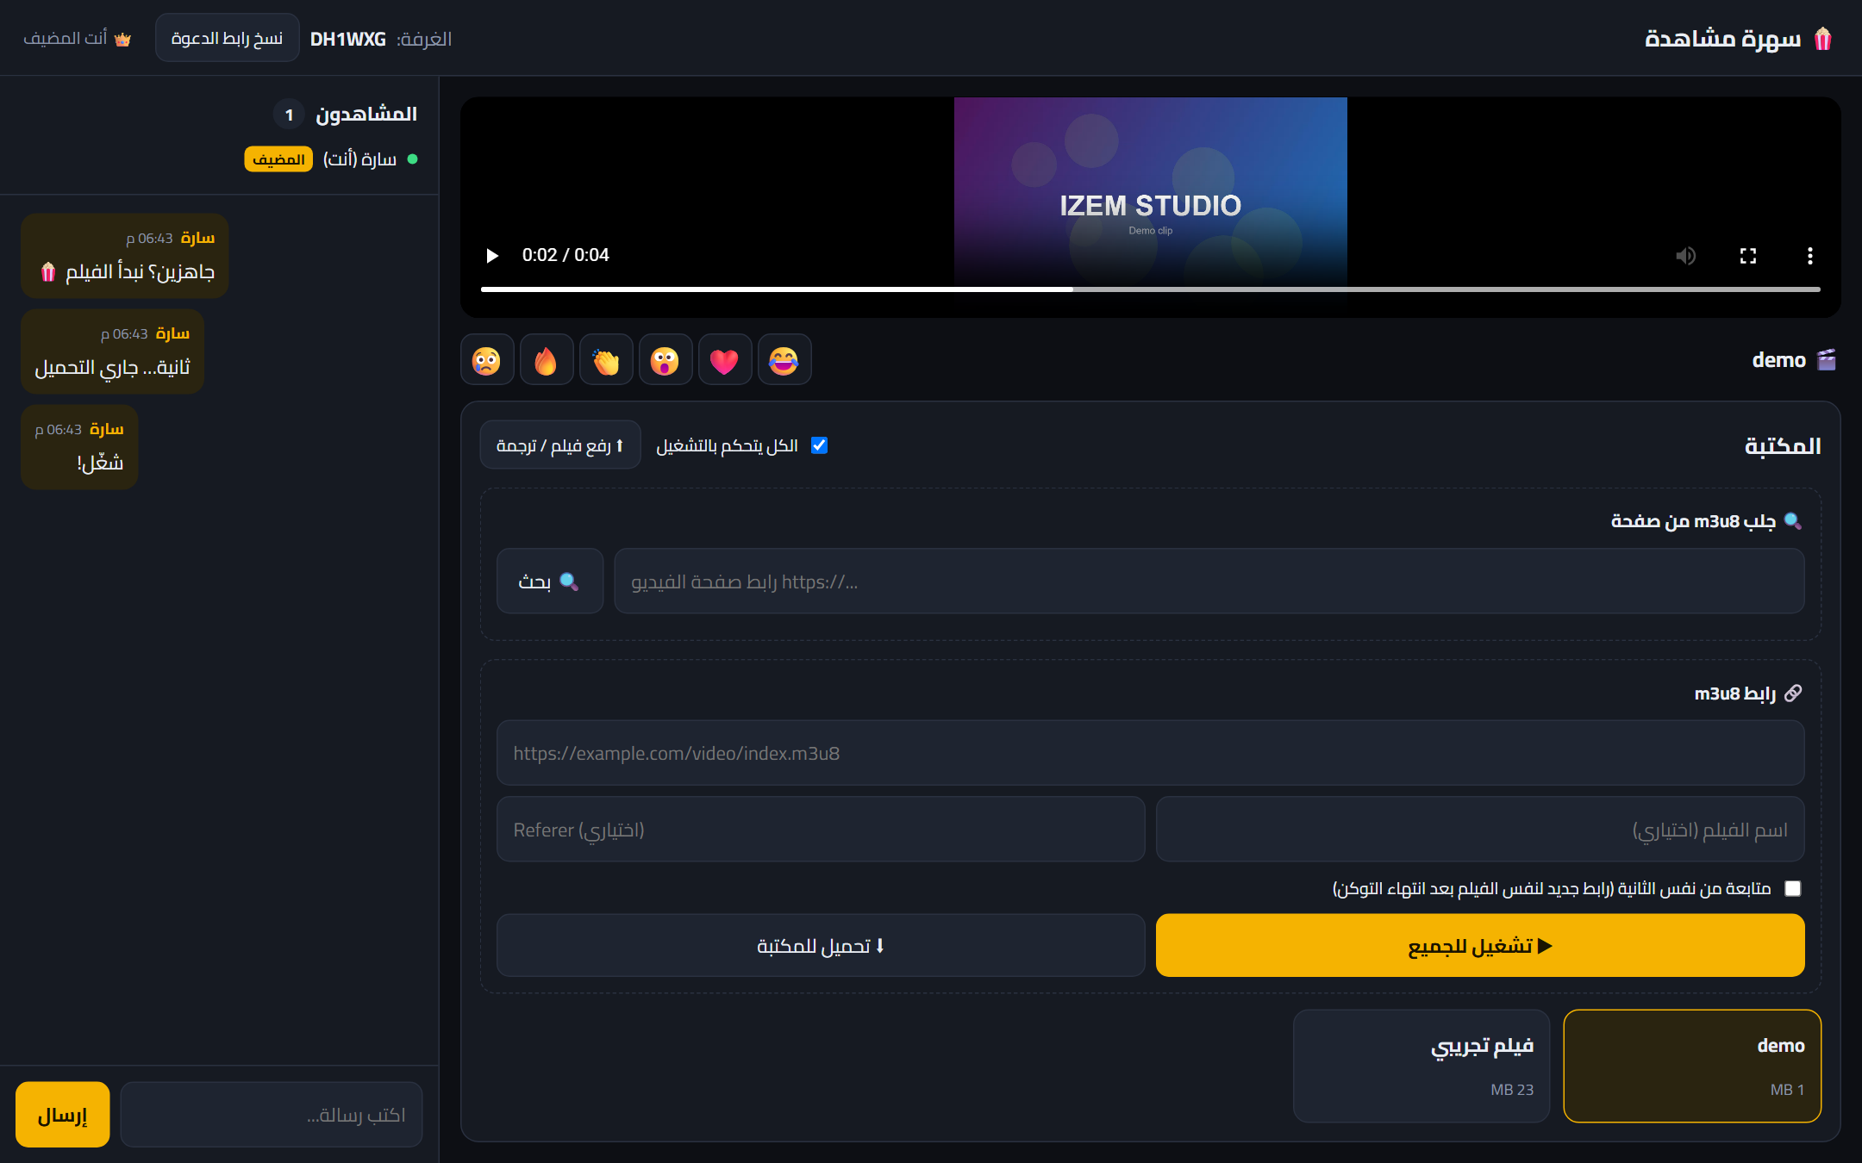
Task: Open the video player's three-dot options menu
Action: pyautogui.click(x=1809, y=256)
